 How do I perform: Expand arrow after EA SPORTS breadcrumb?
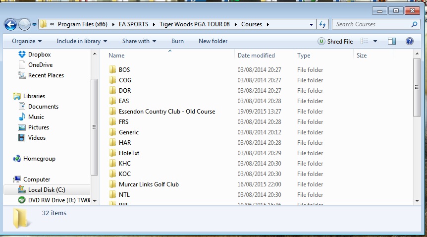pos(154,25)
